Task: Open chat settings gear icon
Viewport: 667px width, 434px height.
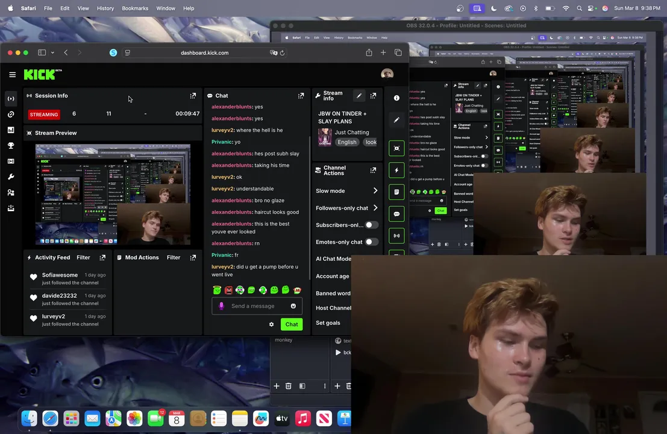Action: (x=271, y=324)
